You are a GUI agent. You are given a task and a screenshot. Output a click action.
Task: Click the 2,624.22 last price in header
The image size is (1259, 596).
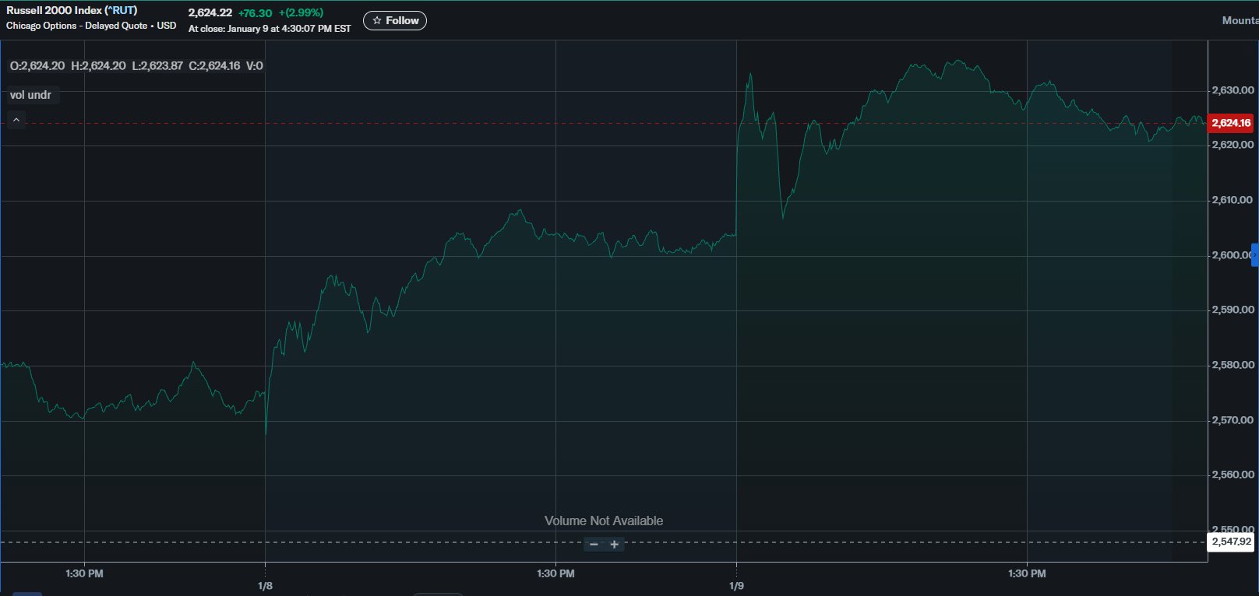(210, 12)
